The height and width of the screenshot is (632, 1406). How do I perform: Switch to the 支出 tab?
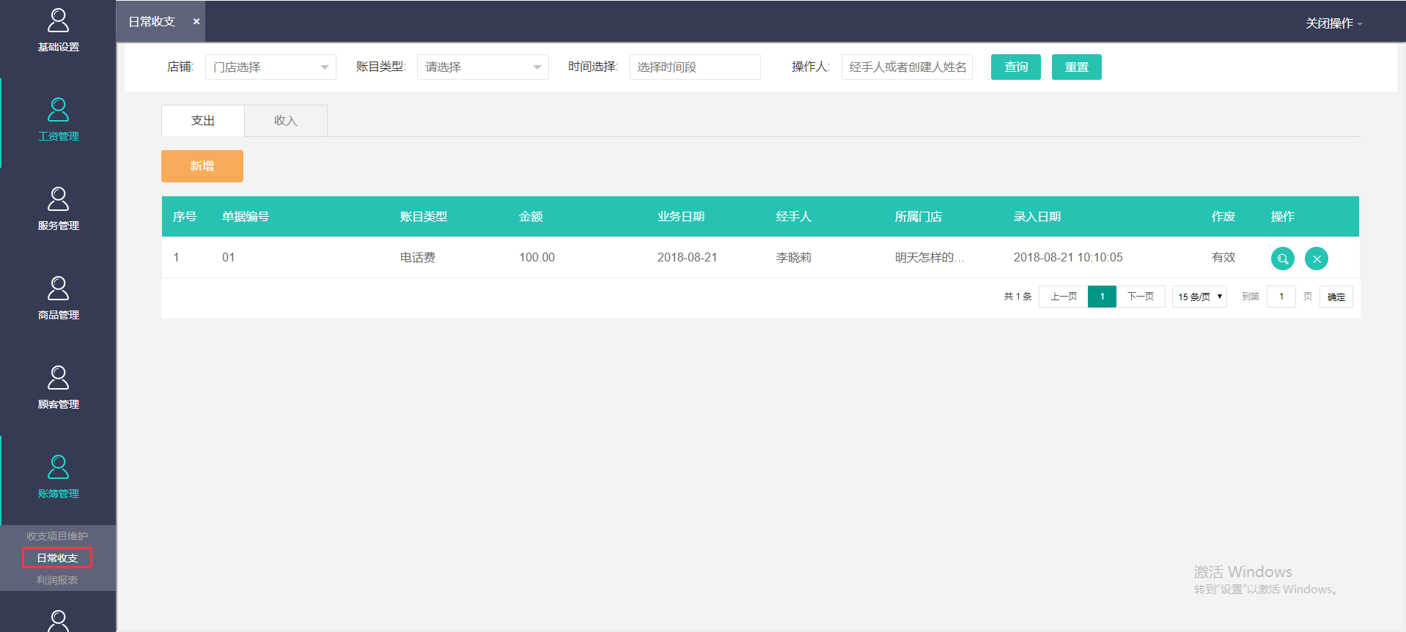pos(203,121)
